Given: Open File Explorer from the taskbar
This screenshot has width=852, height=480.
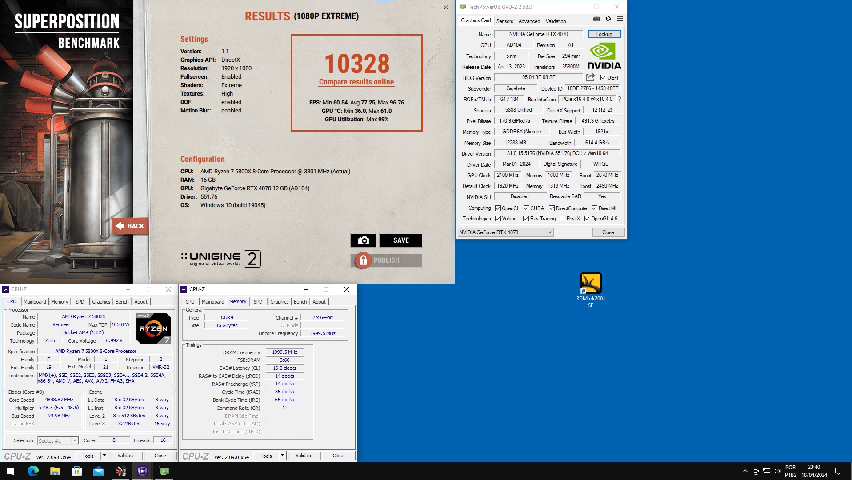Looking at the screenshot, I should pos(55,471).
